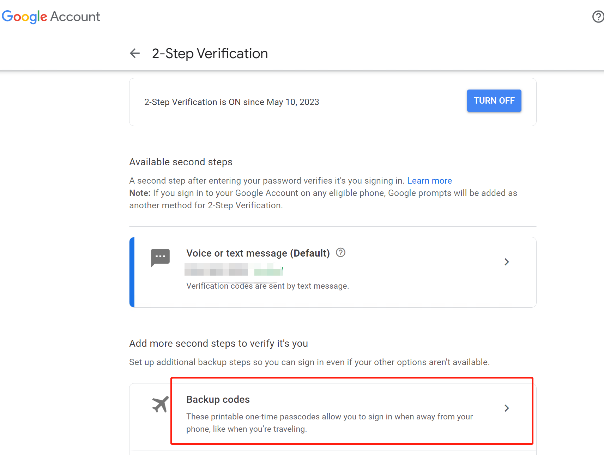Click "Verification codes are sent by text message" text
Viewport: 604px width, 455px height.
(x=267, y=286)
